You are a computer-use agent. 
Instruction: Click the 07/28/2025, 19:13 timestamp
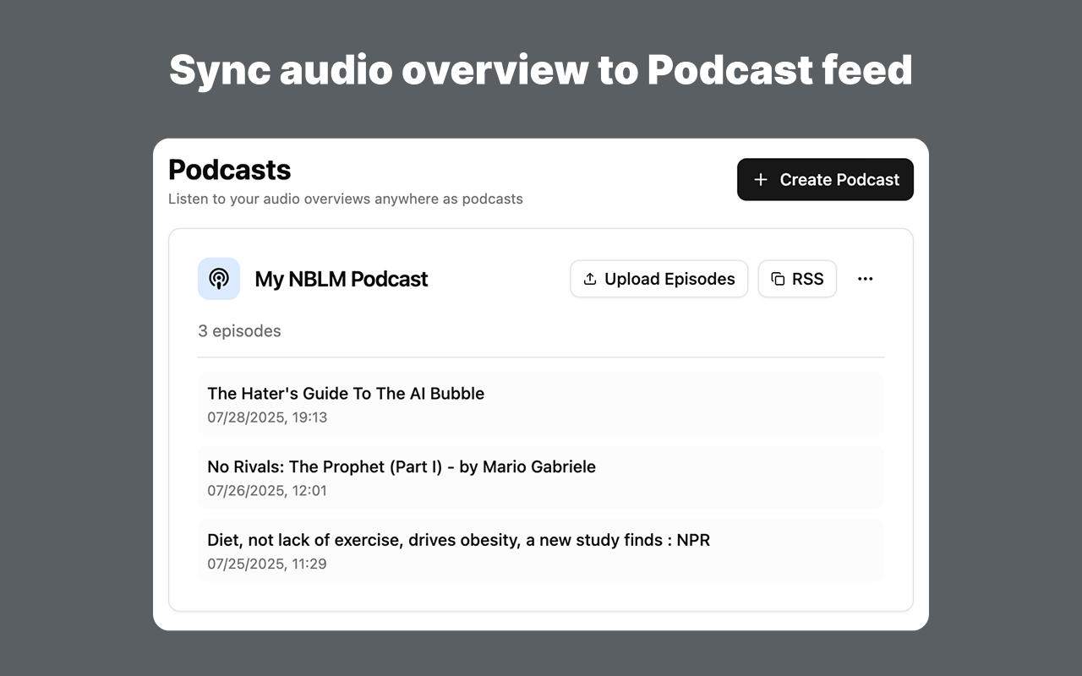(x=267, y=417)
